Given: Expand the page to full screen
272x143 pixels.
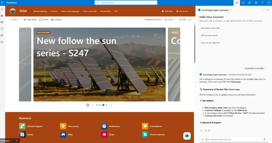Looking at the screenshot, I should (x=190, y=20).
